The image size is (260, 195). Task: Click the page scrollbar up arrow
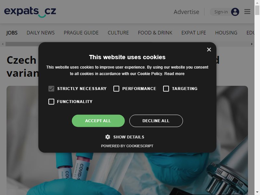pyautogui.click(x=257, y=3)
